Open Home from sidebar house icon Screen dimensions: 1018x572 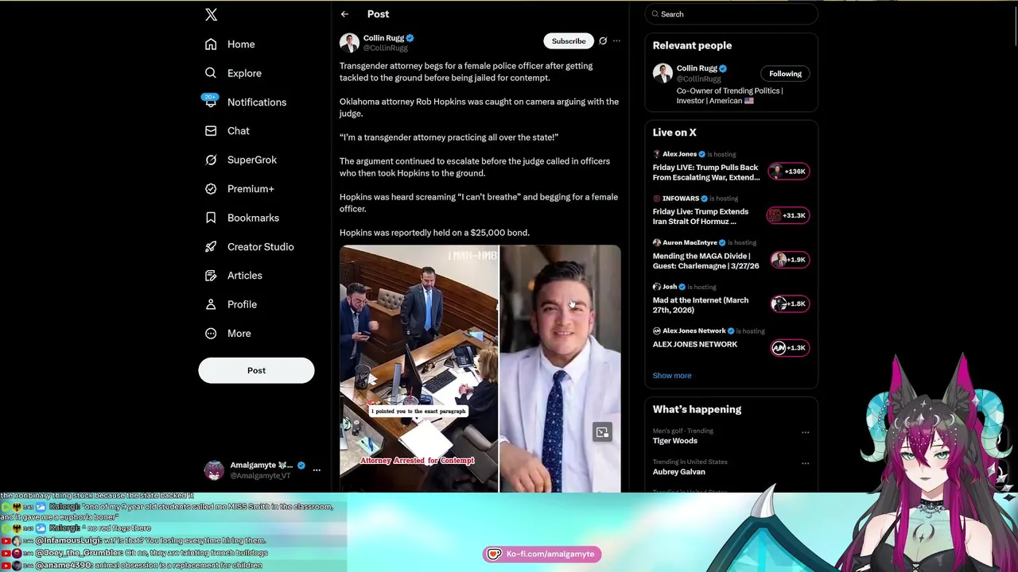point(211,44)
